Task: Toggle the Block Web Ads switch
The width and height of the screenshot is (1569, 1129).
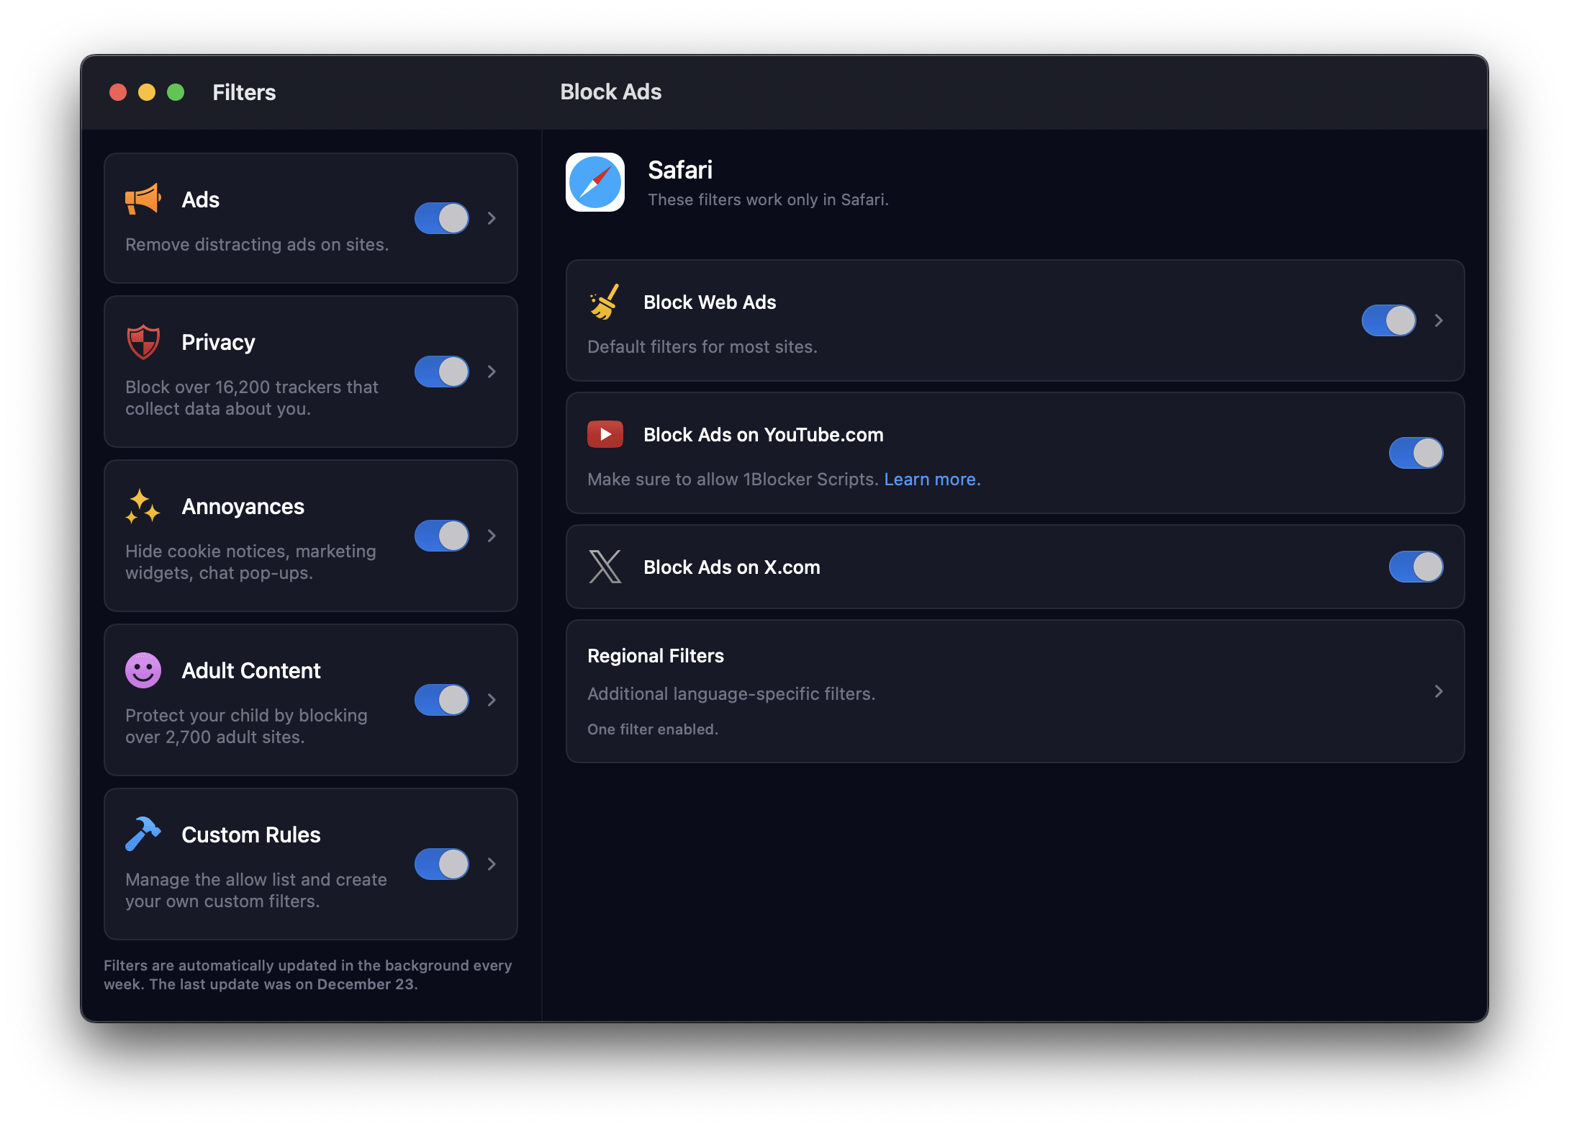Action: pyautogui.click(x=1388, y=320)
